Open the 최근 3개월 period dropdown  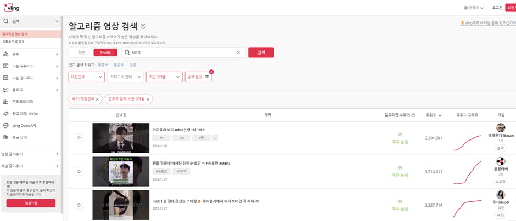(164, 77)
